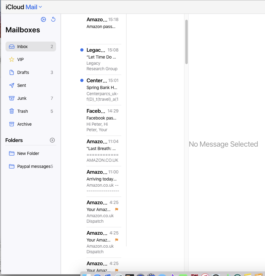Open the iCloud Mail app switcher chevron

click(x=40, y=7)
